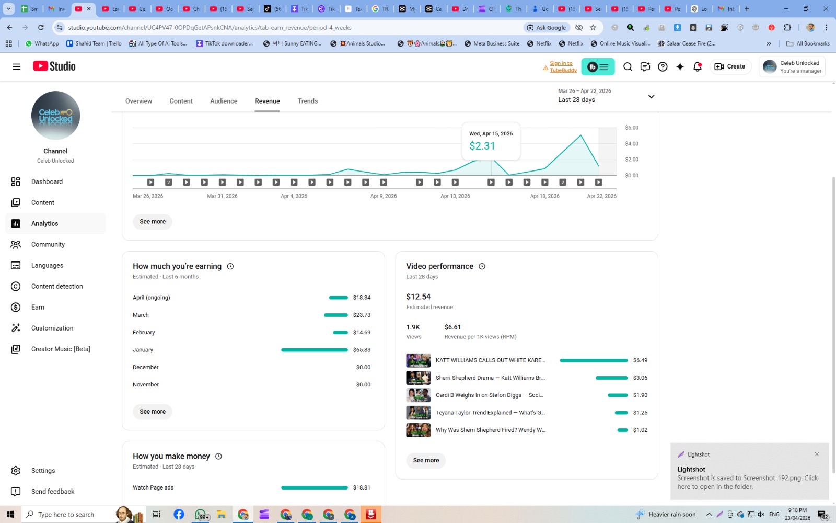The height and width of the screenshot is (523, 836).
Task: Open the Chrome tab search dropdown
Action: click(8, 9)
